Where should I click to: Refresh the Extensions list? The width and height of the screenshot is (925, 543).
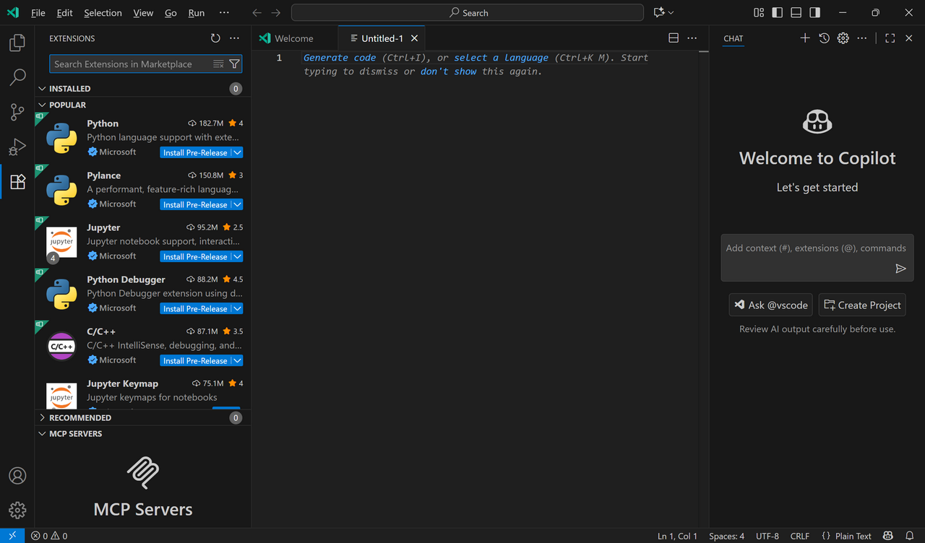point(215,38)
